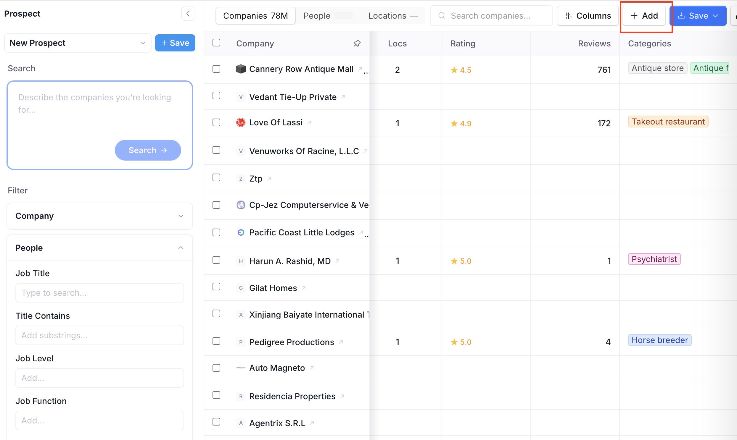Click the Auto Magneto logo icon
The image size is (737, 440).
tap(241, 367)
